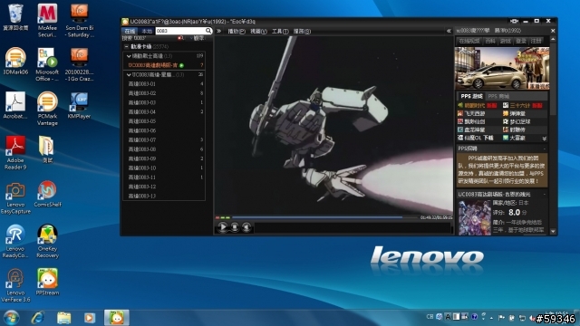Click the Internet Explorer taskbar icon
Image resolution: width=580 pixels, height=326 pixels.
pyautogui.click(x=37, y=318)
